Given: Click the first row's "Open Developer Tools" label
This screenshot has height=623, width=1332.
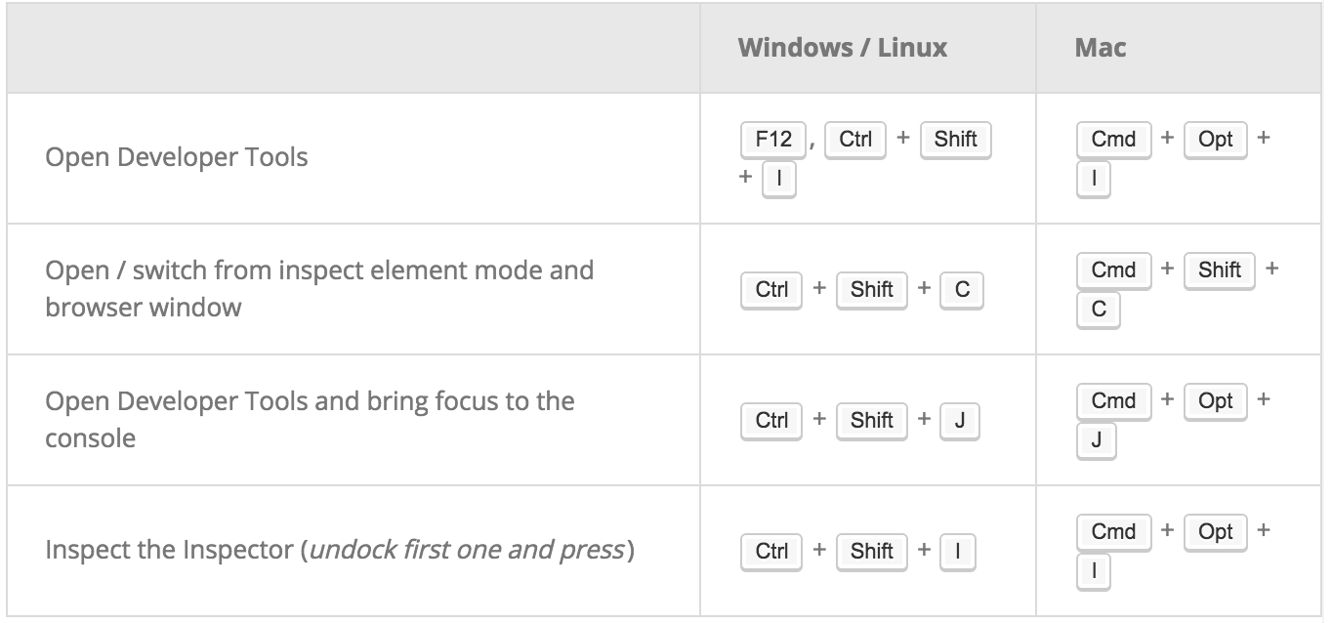Looking at the screenshot, I should click(177, 156).
